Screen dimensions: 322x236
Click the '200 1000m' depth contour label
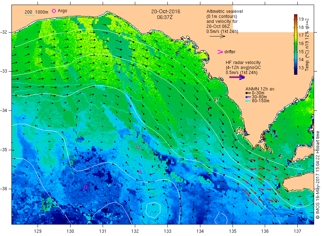click(x=36, y=12)
